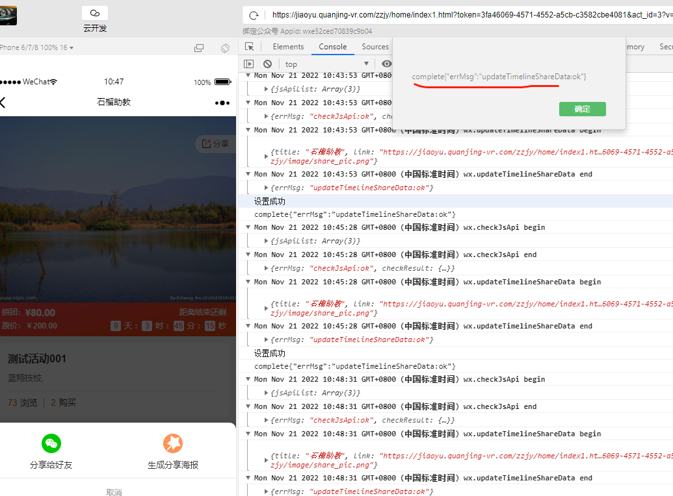Expand jsApiList Array(3) under 10:48:31
673x496 pixels.
pos(266,393)
